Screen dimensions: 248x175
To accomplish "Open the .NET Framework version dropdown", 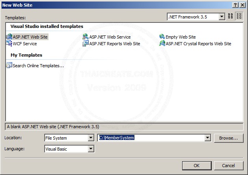I will pyautogui.click(x=222, y=17).
